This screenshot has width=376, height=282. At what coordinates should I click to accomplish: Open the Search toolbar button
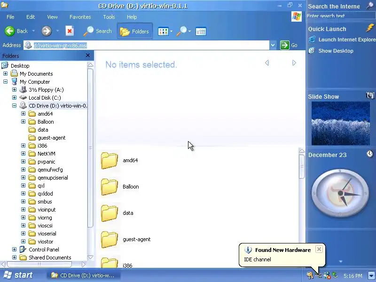click(x=98, y=31)
